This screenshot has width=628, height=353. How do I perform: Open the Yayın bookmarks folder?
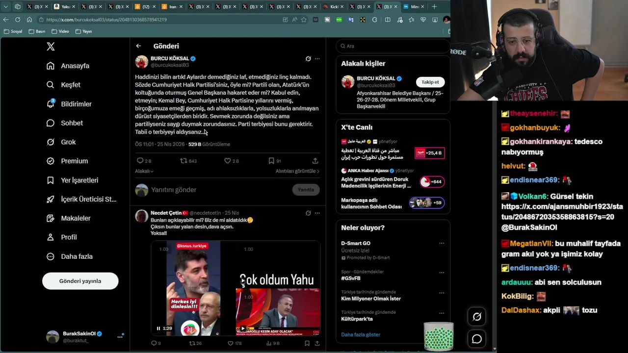pyautogui.click(x=83, y=31)
